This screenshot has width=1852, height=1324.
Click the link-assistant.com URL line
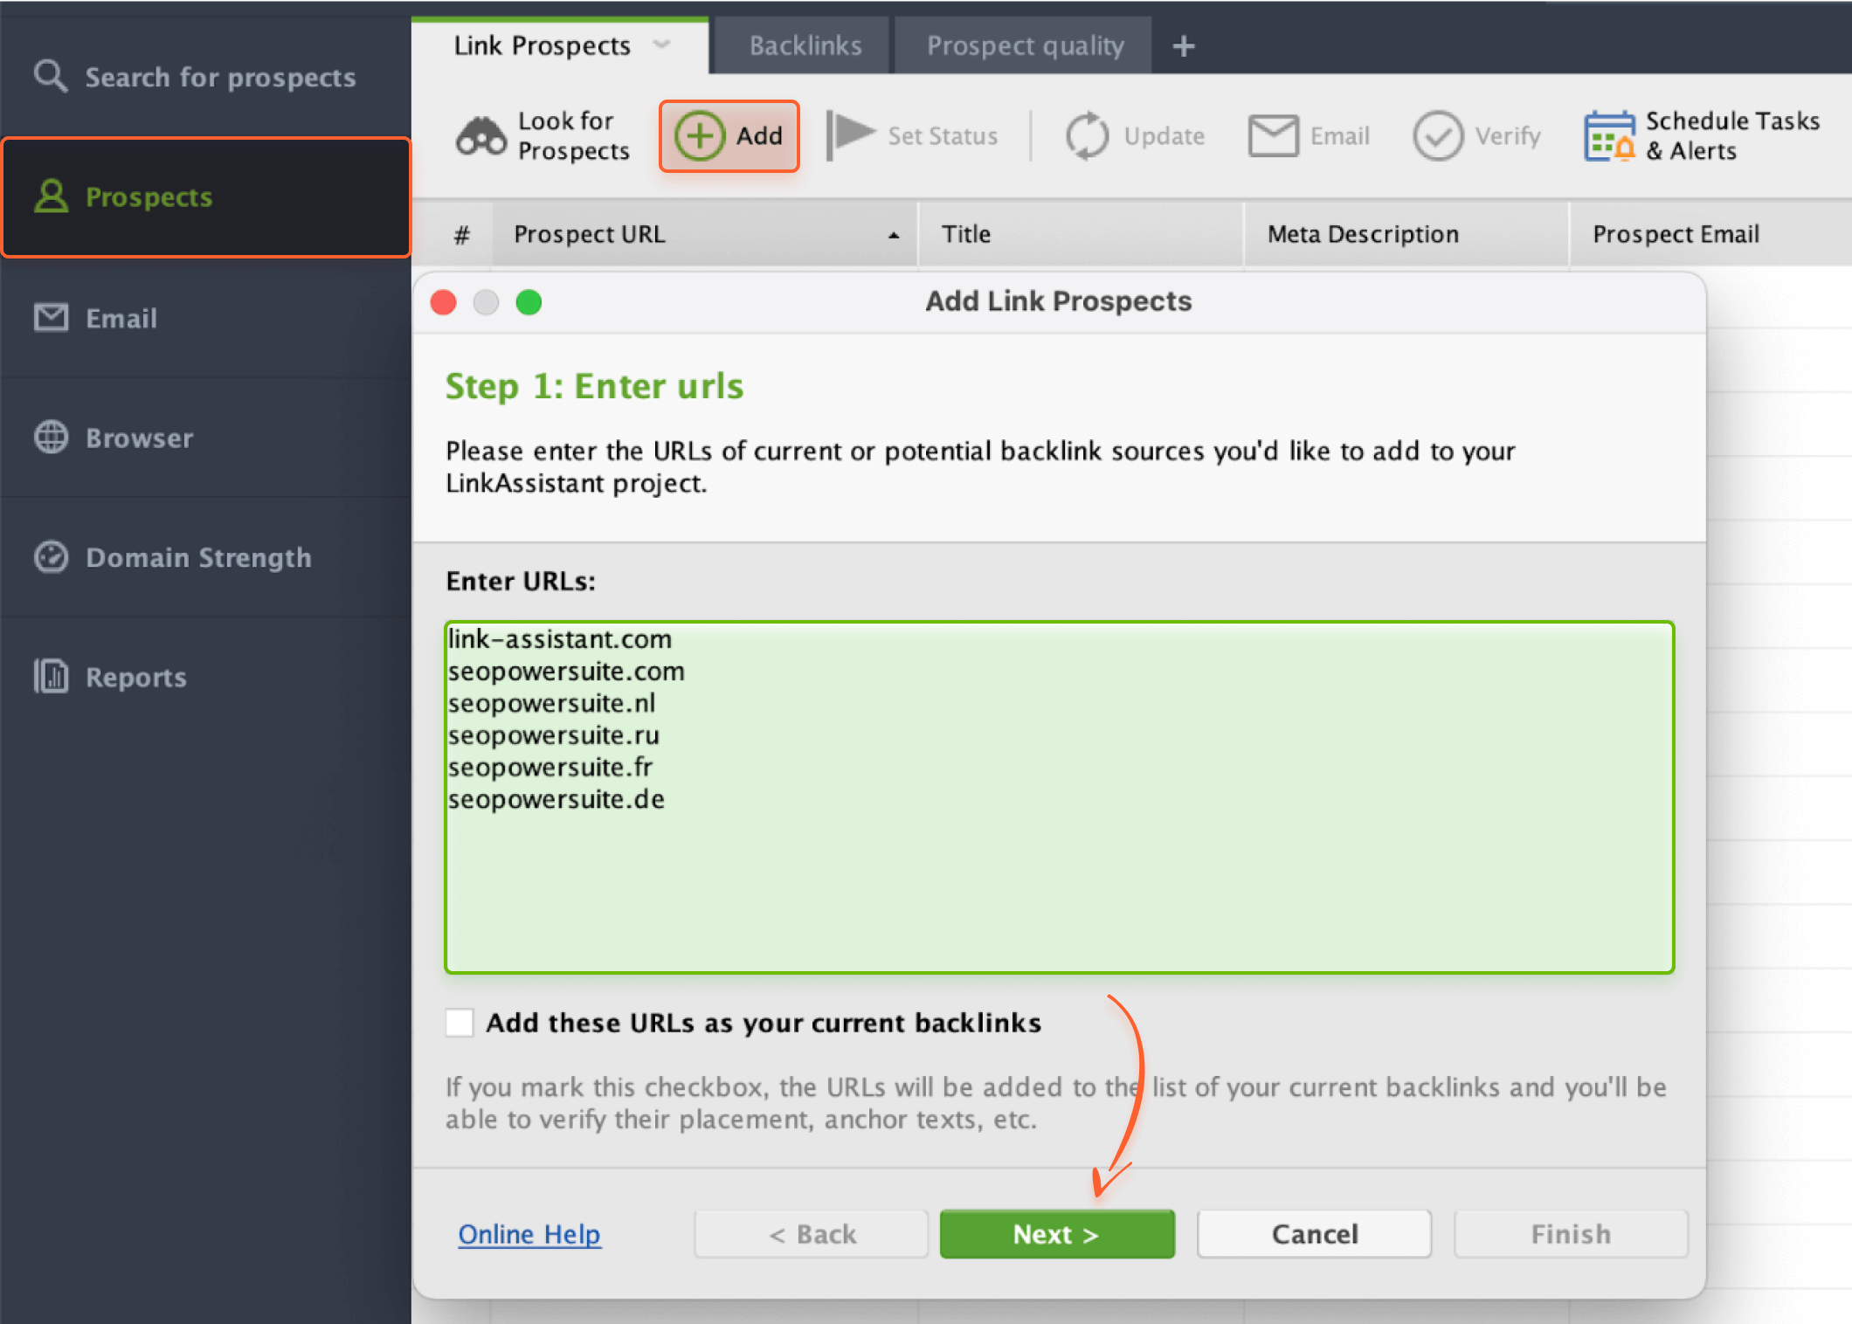(x=559, y=639)
